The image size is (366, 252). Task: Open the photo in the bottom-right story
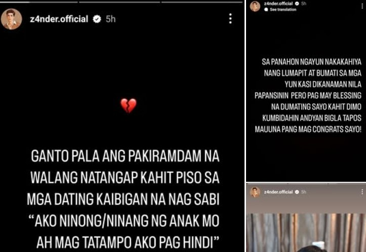click(x=306, y=233)
